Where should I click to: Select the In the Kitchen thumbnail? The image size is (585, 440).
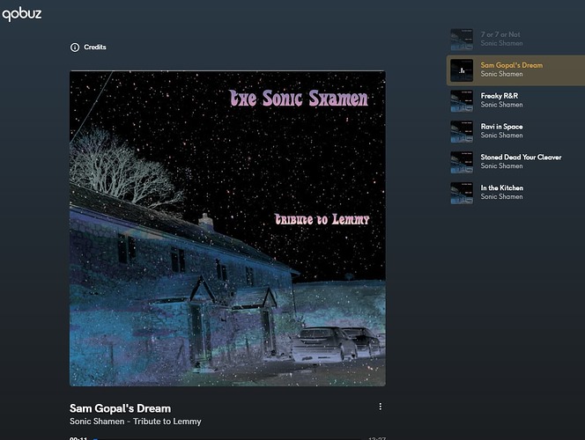[462, 193]
